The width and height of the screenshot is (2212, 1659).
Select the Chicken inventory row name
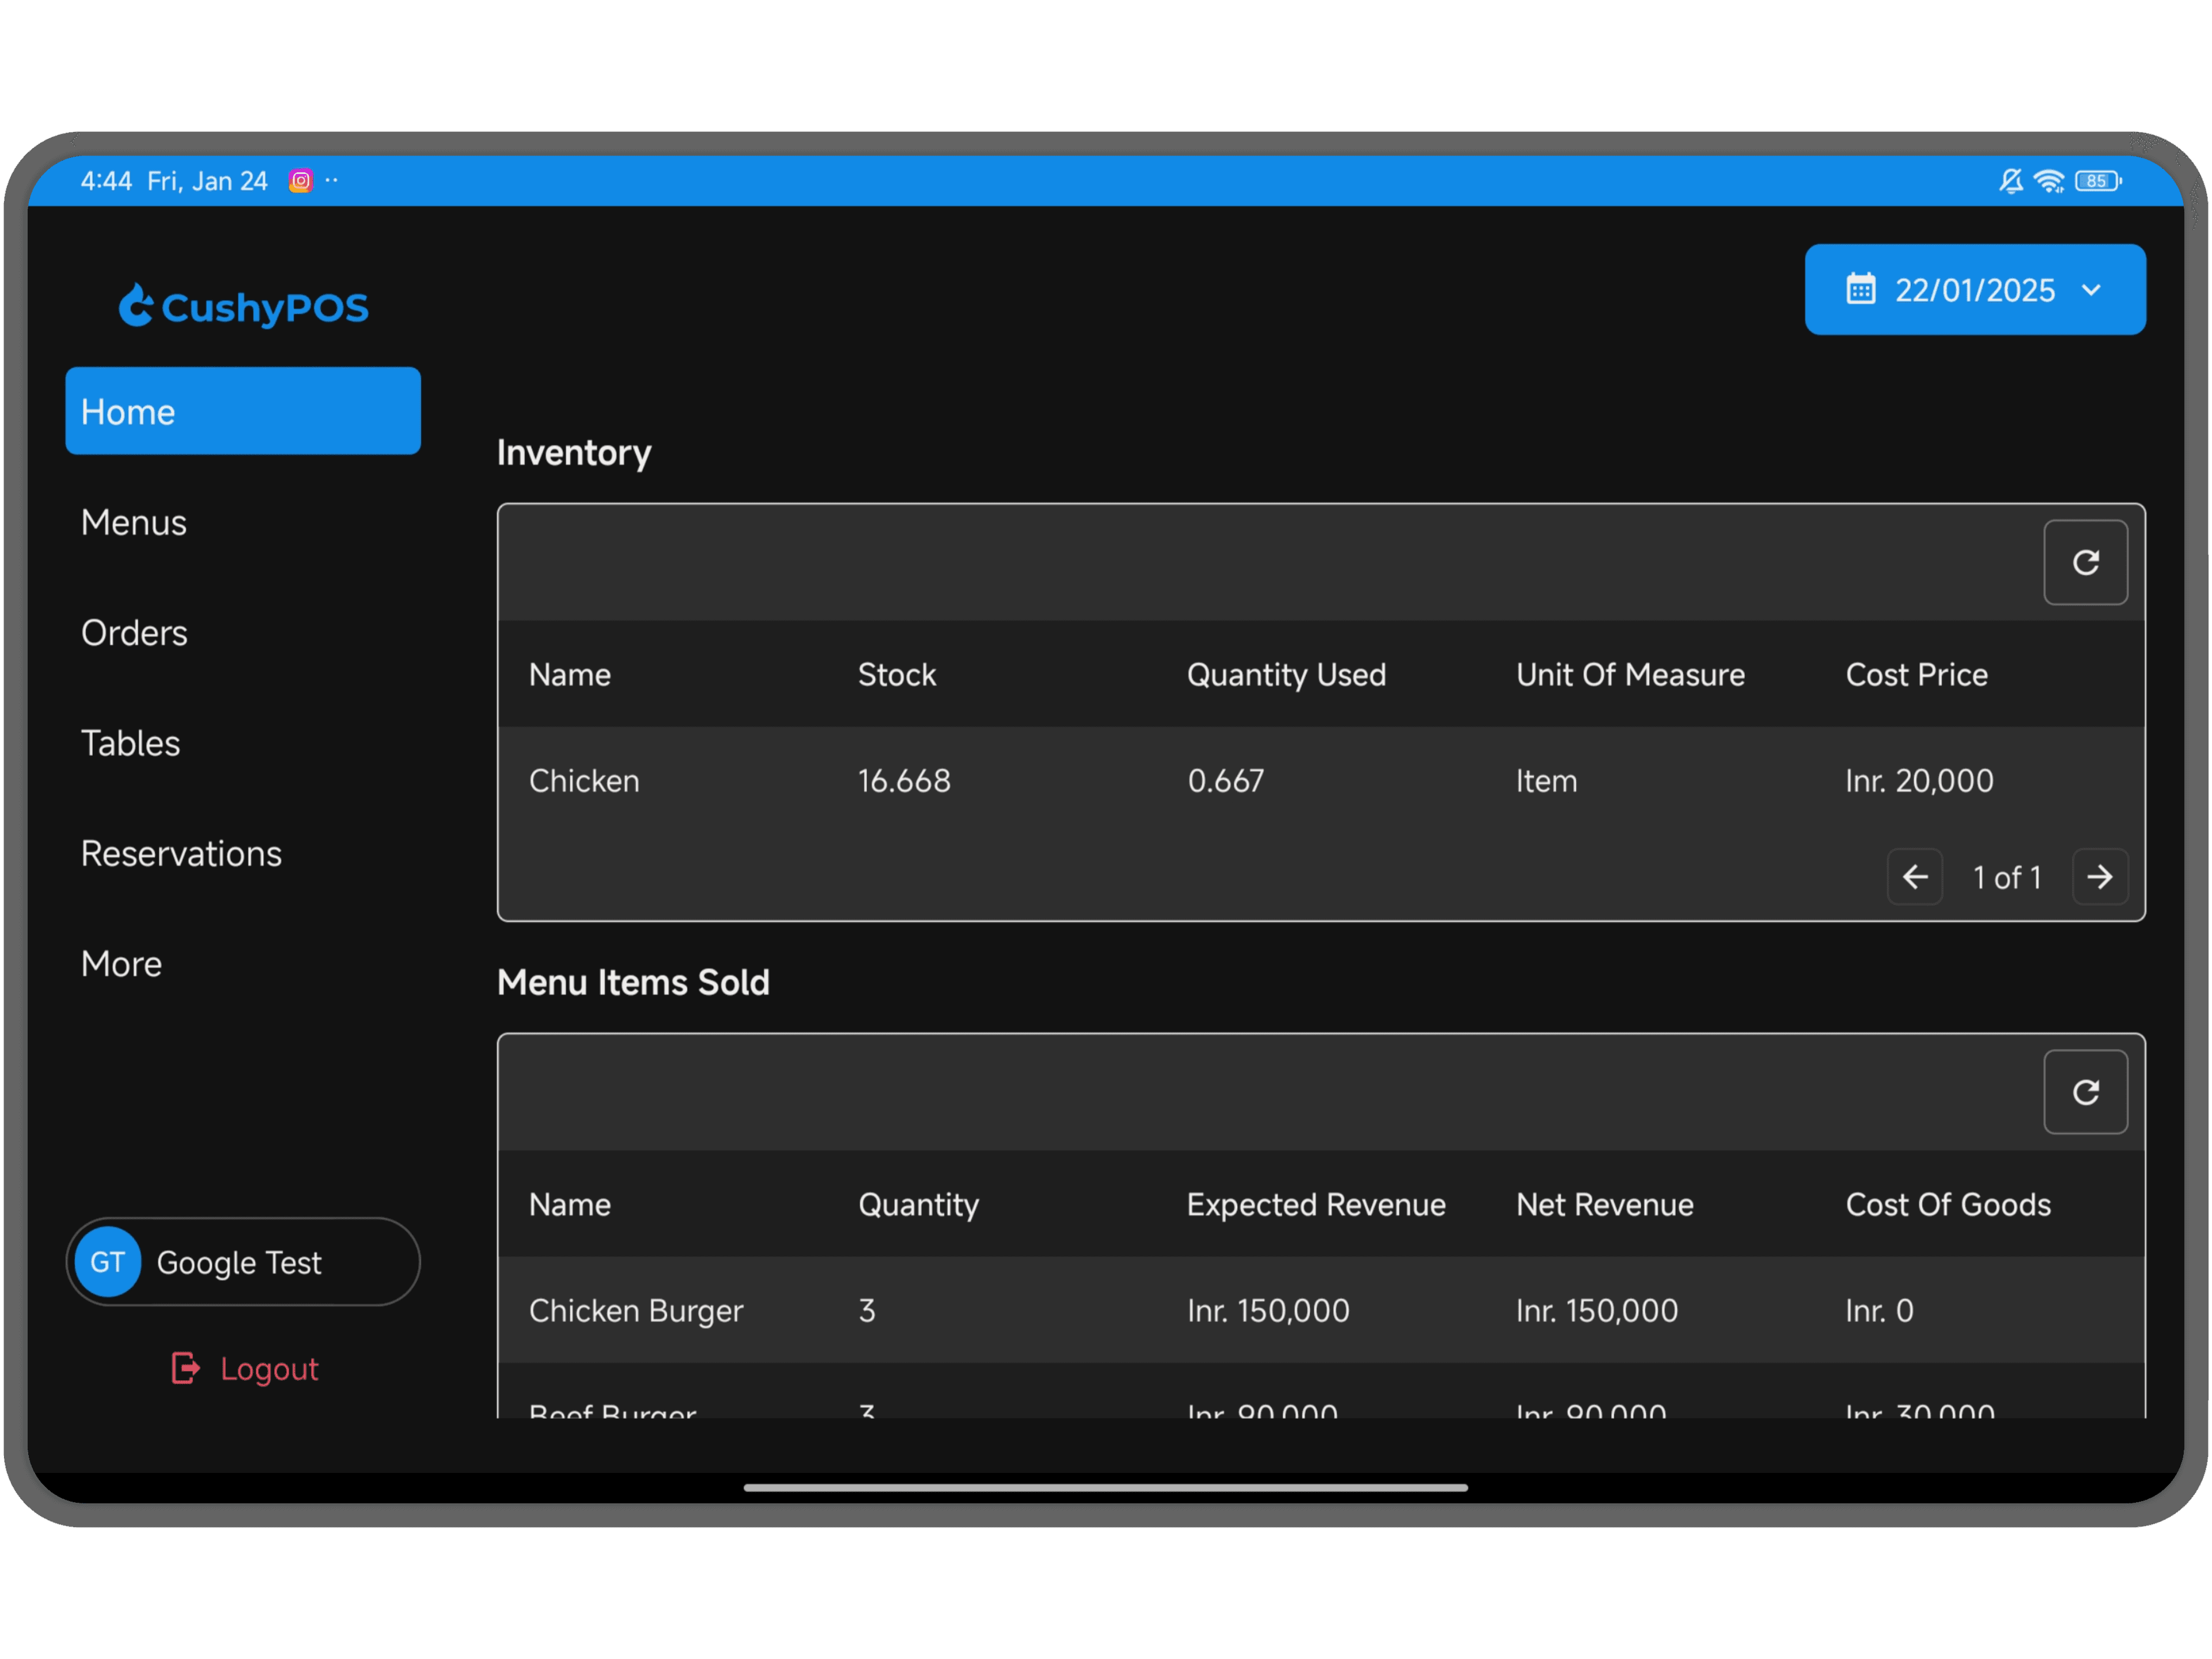click(584, 781)
